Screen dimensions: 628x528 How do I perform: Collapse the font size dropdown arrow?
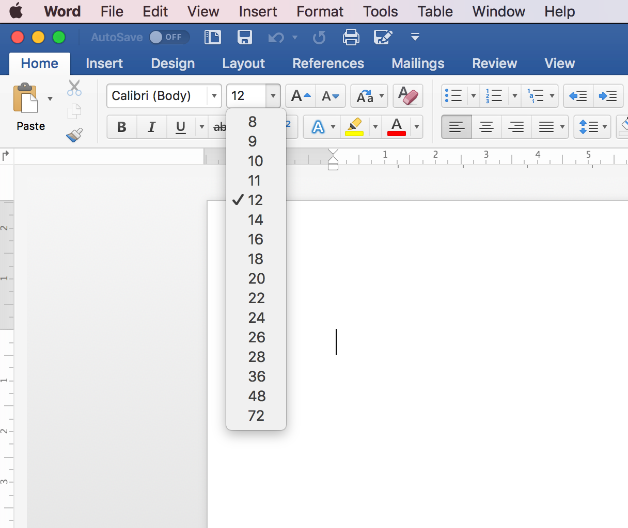pos(273,96)
